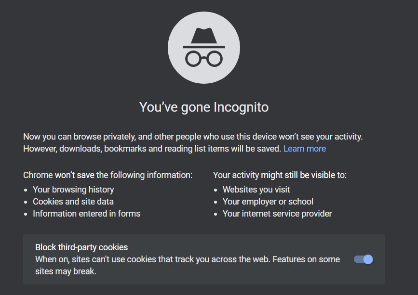Click the "When on, sites can't use cookies" description
The image size is (418, 295).
click(188, 259)
